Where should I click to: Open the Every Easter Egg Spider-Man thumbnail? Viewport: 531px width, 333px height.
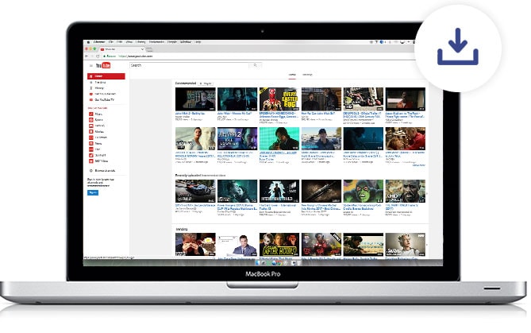pos(279,99)
